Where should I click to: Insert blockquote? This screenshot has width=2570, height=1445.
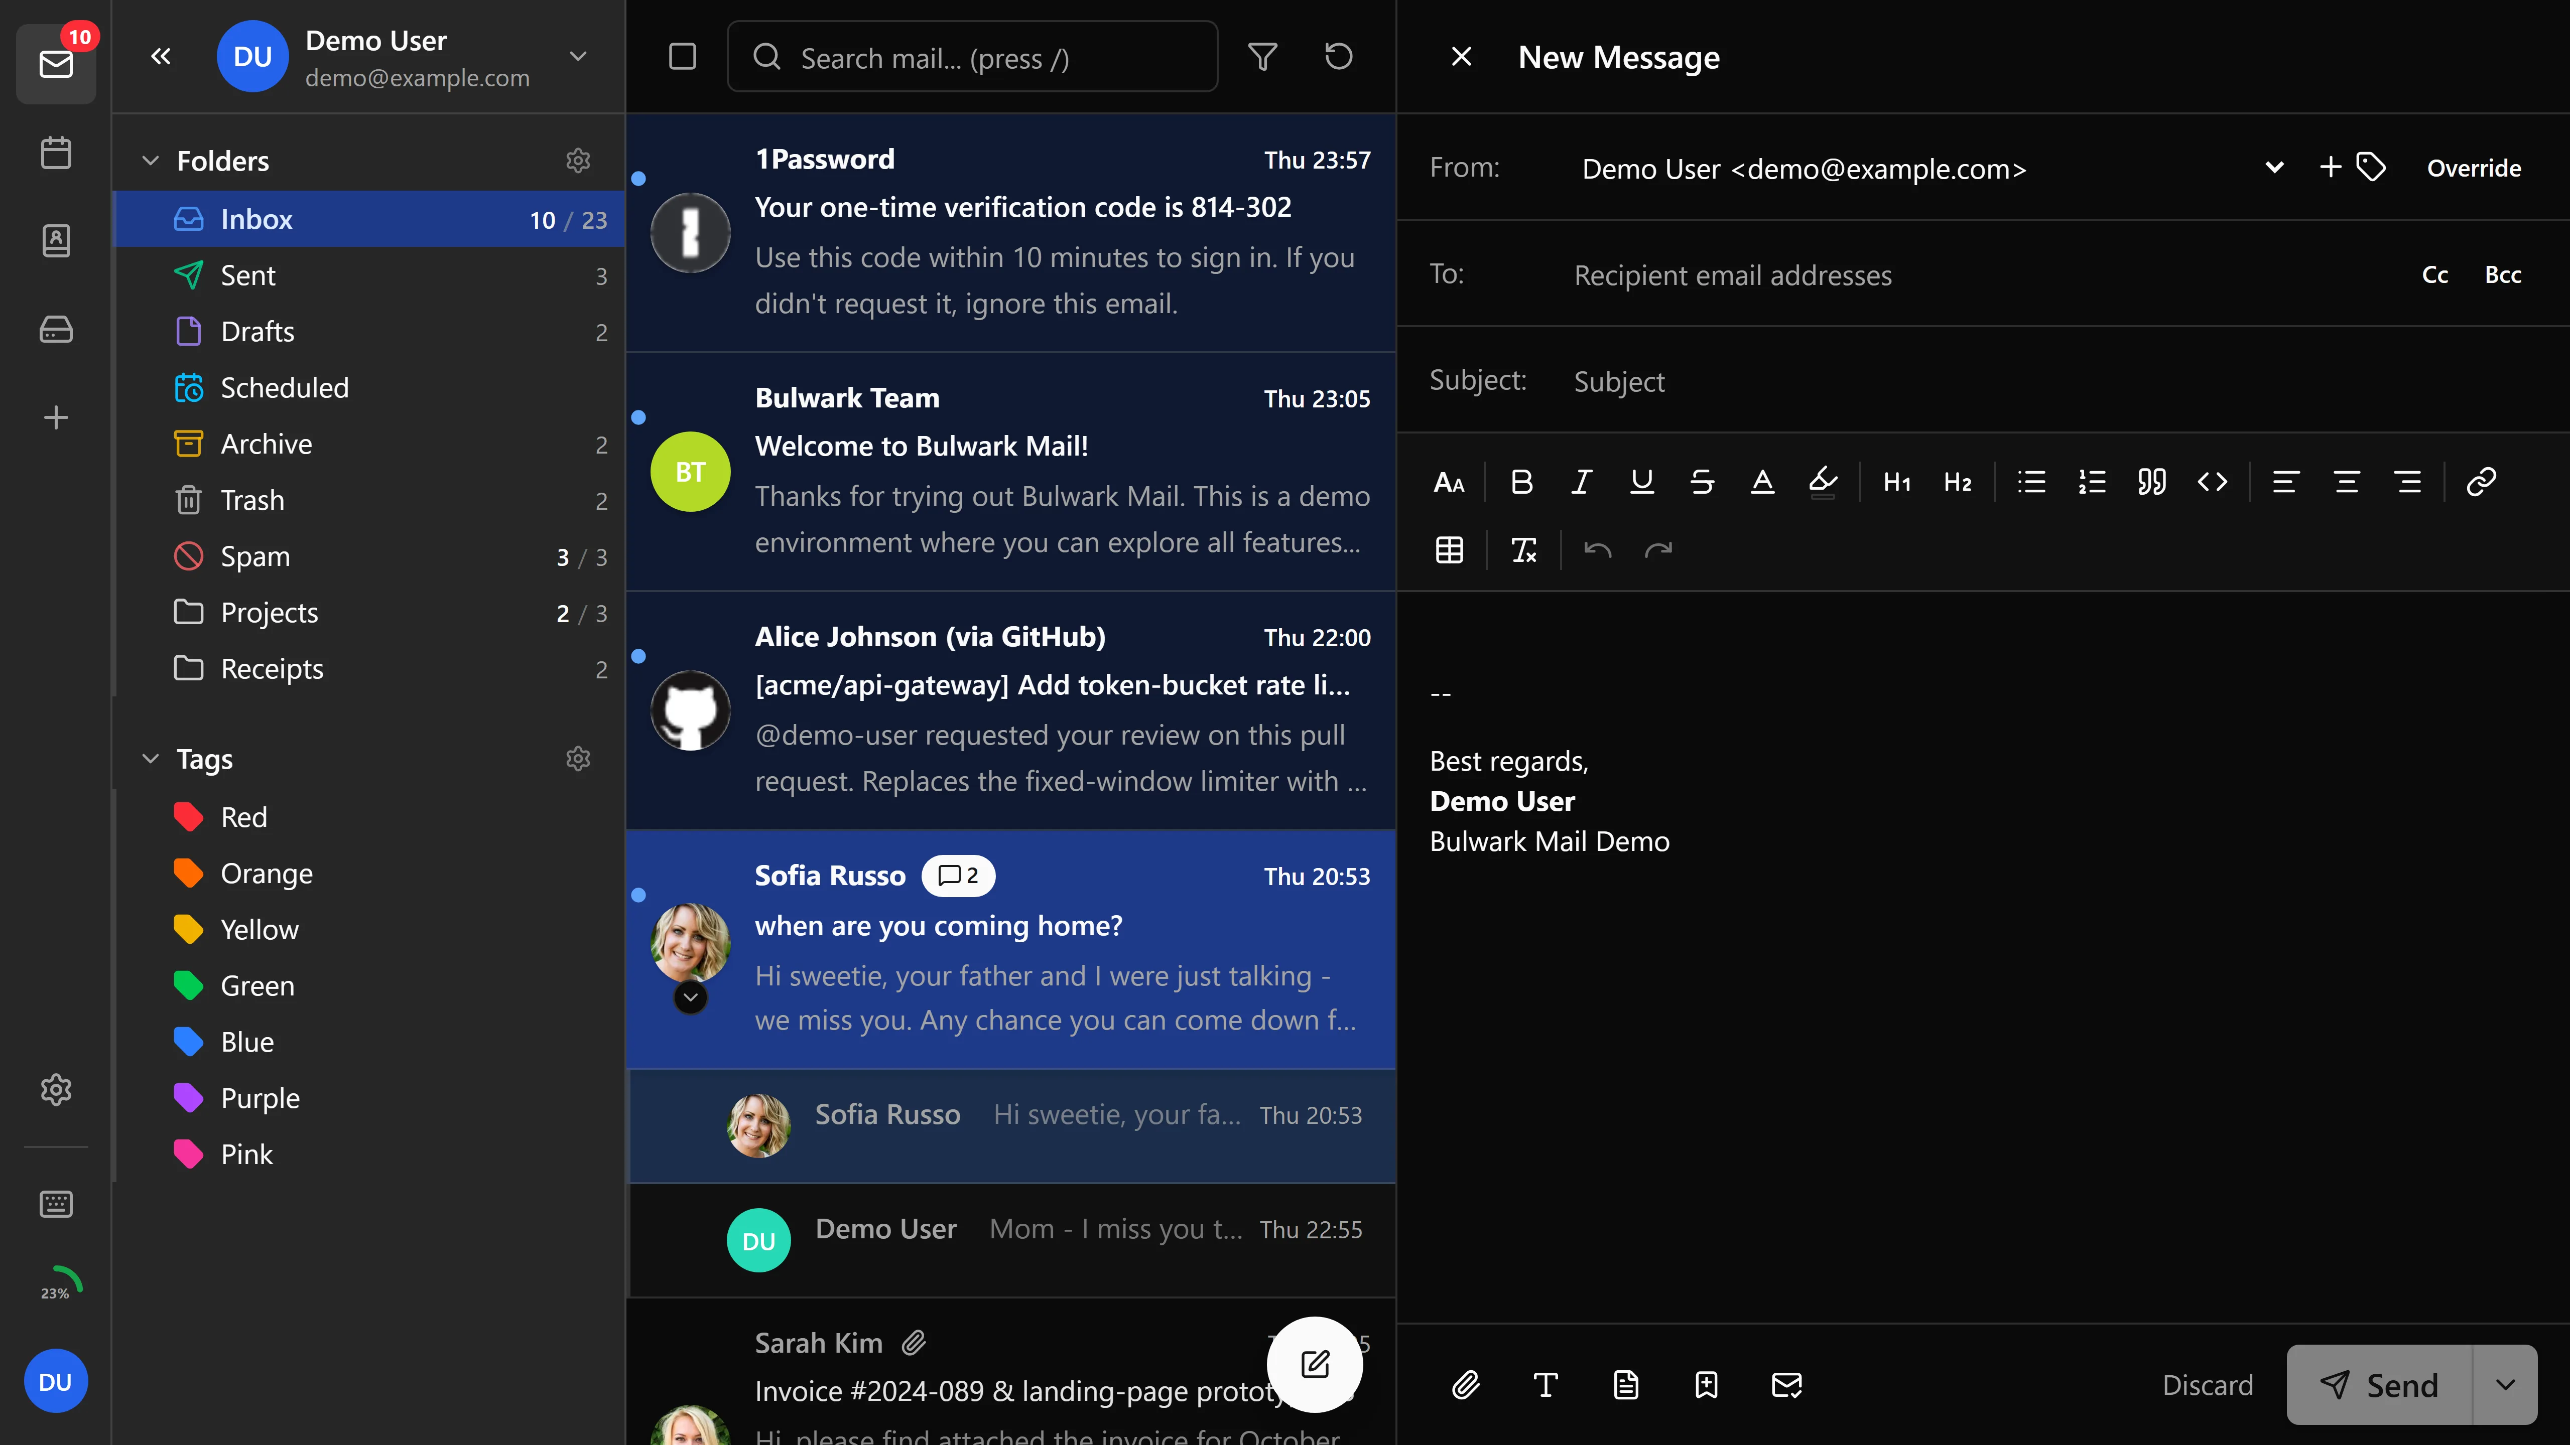tap(2152, 483)
